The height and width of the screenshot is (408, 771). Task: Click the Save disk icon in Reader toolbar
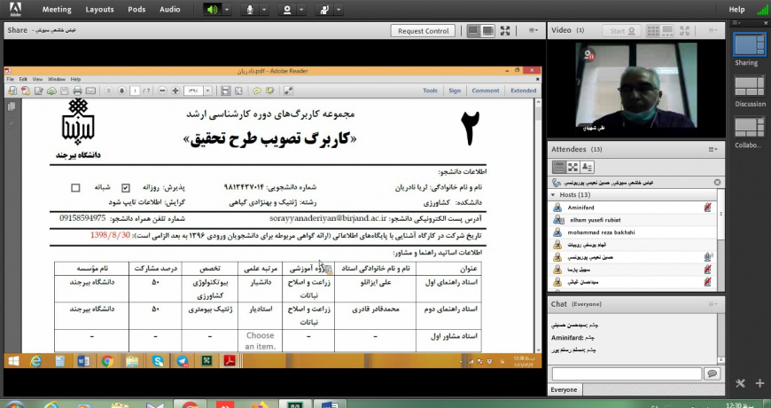(65, 90)
